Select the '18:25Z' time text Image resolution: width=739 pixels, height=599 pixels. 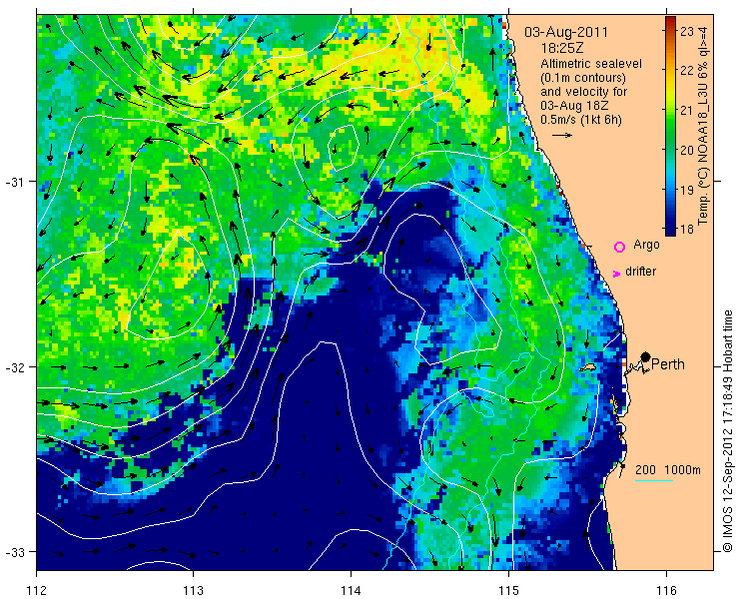(561, 49)
